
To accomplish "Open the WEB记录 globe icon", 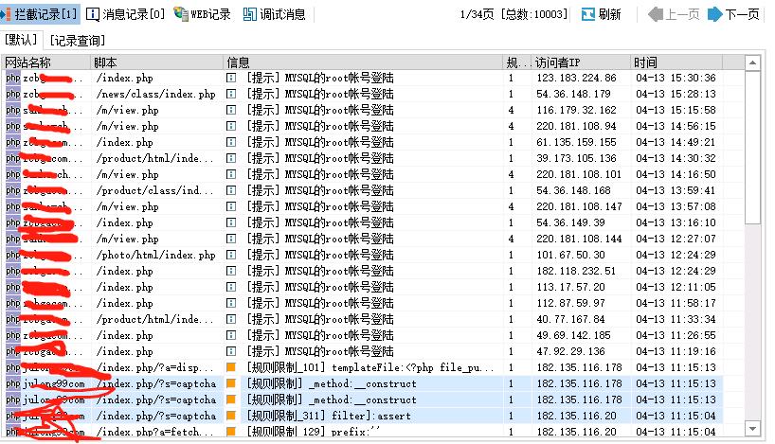I will pos(181,14).
